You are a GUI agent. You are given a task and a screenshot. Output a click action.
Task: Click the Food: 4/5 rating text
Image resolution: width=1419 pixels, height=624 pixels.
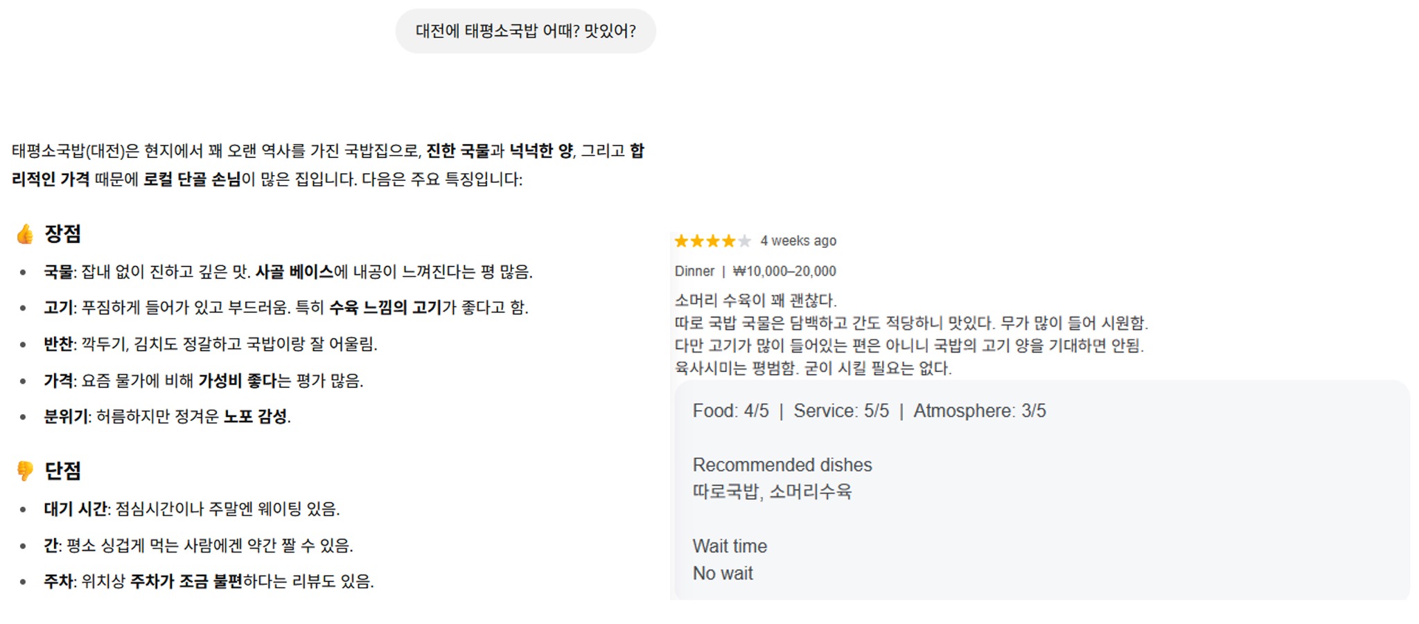click(730, 411)
